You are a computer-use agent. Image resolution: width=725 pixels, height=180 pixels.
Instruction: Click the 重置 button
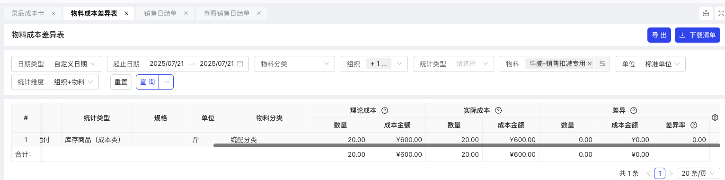point(121,82)
